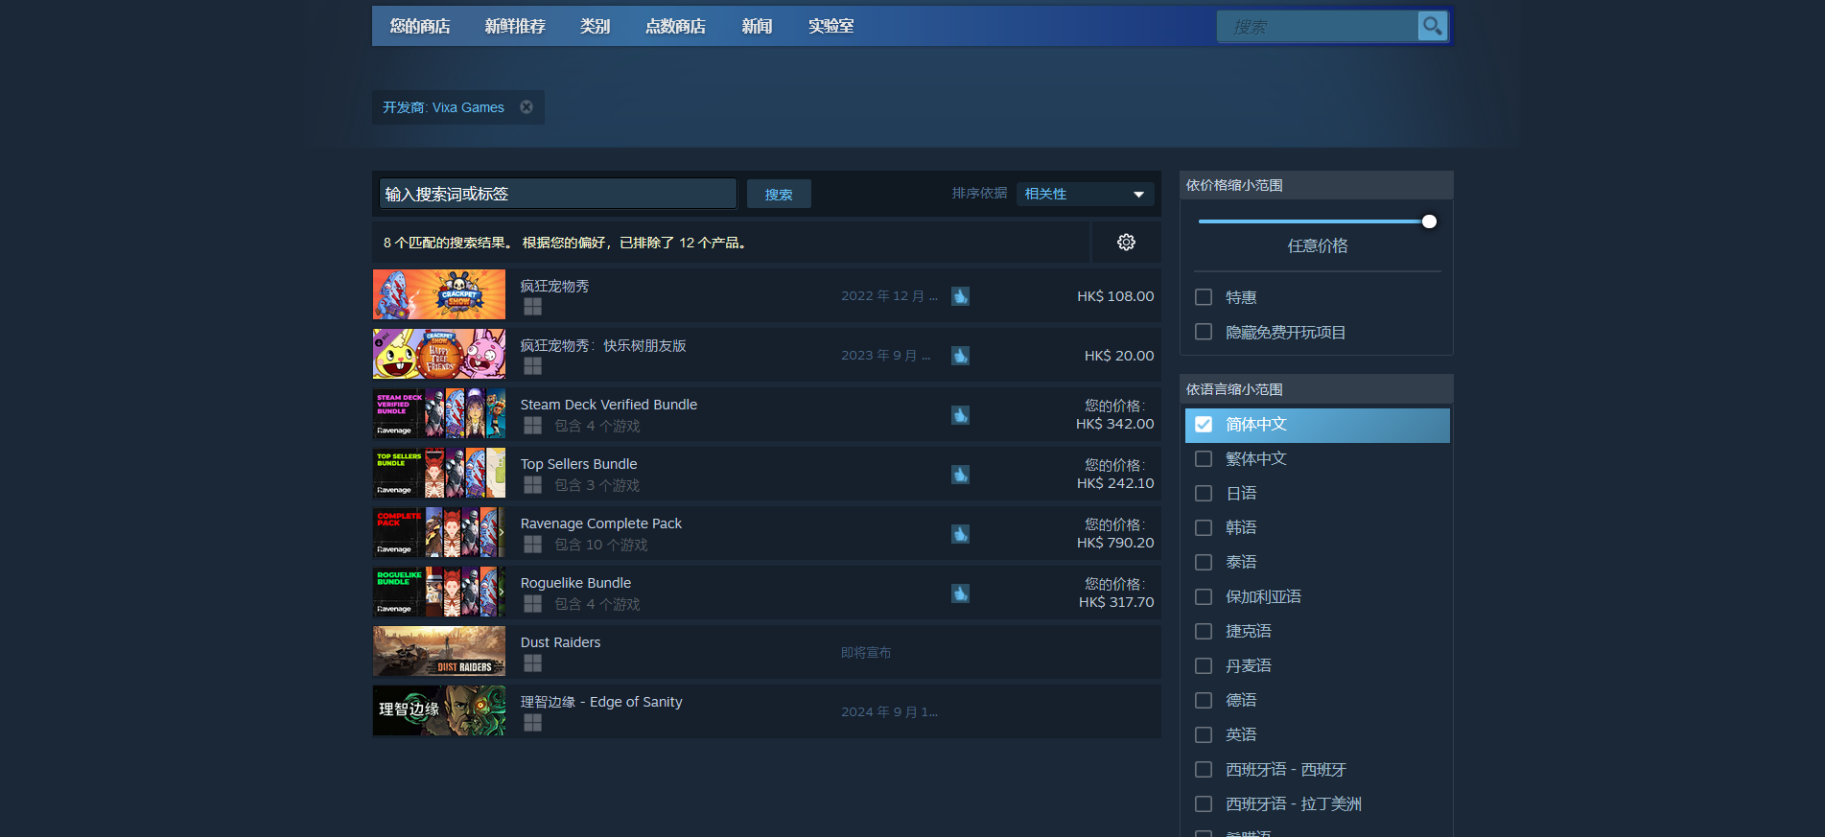Image resolution: width=1825 pixels, height=837 pixels.
Task: Check the 捷克语 language filter
Action: pos(1204,631)
